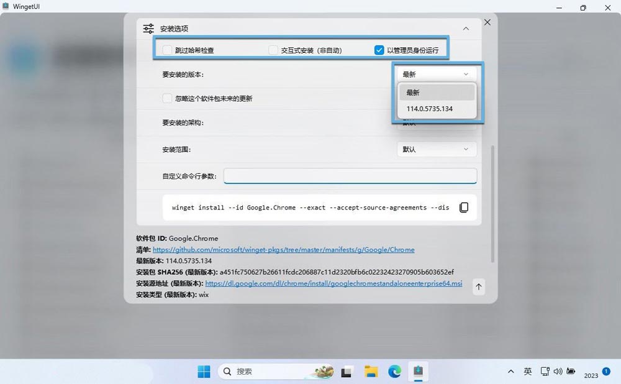Image resolution: width=621 pixels, height=384 pixels.
Task: Minimize the WingetUI window
Action: tap(559, 7)
